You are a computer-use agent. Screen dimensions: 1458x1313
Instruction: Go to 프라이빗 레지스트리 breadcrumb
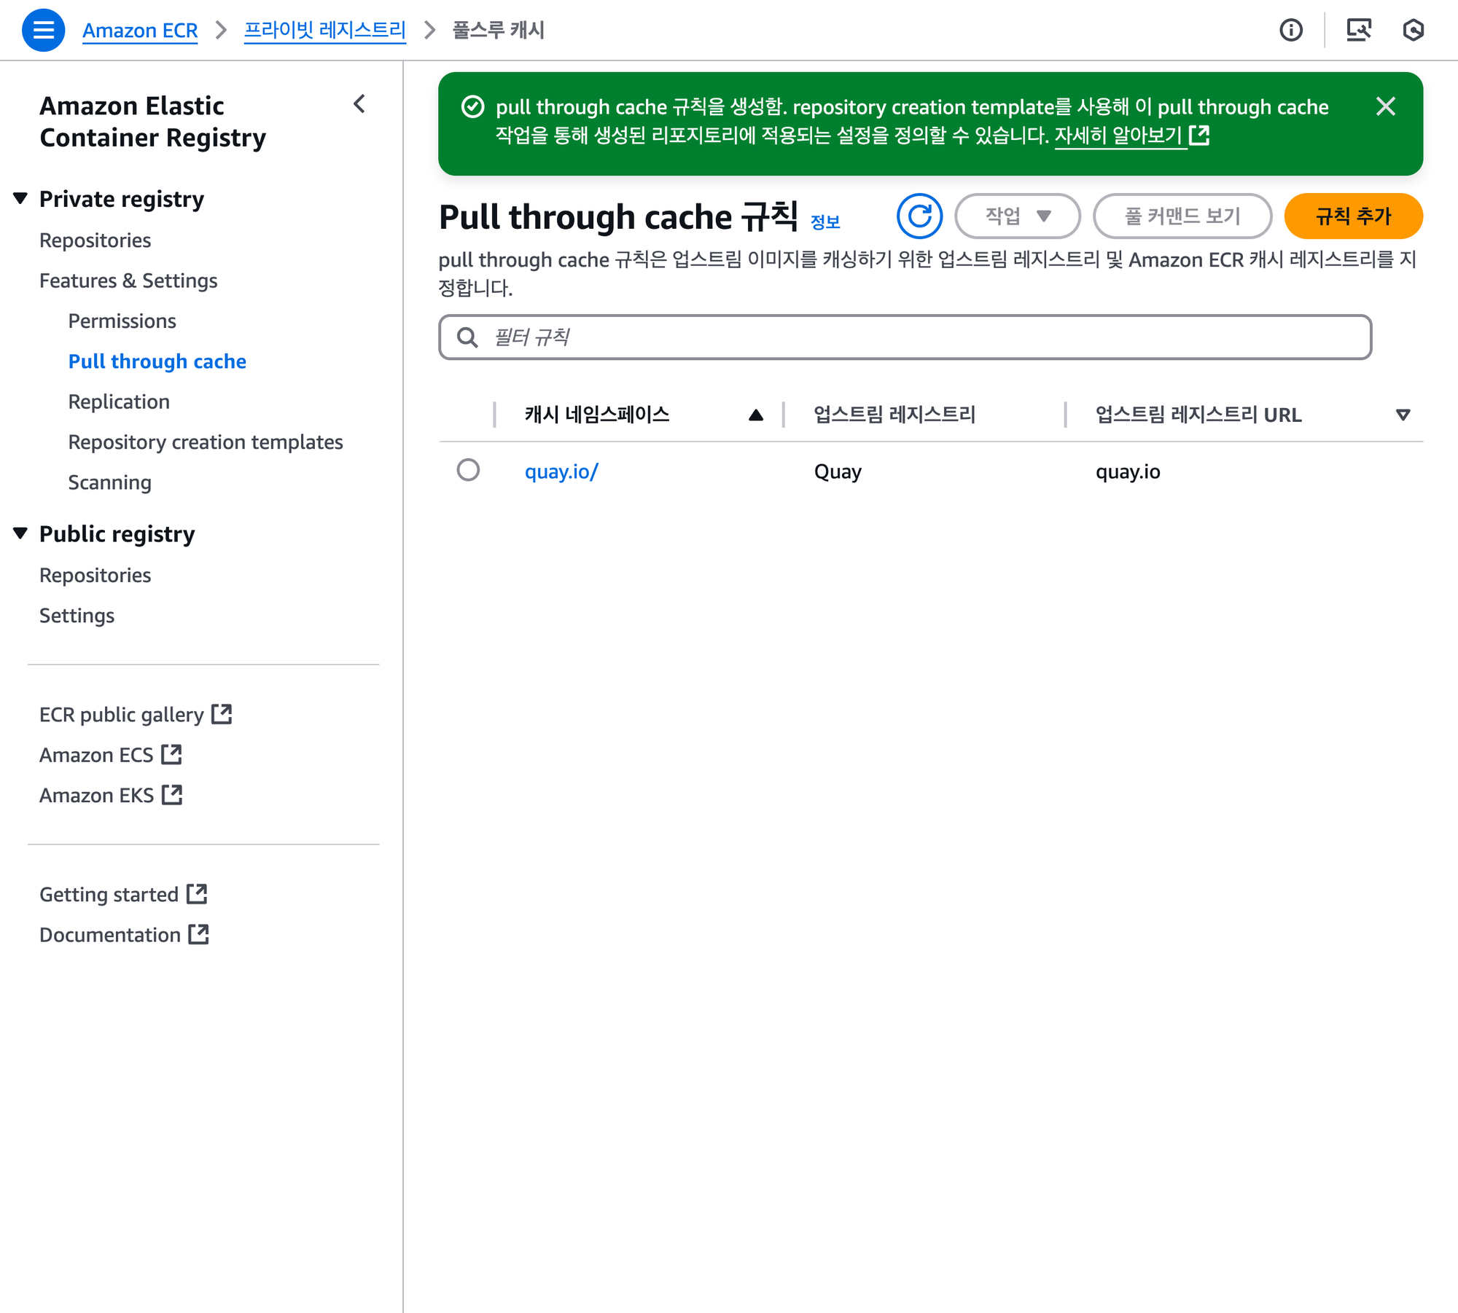324,31
